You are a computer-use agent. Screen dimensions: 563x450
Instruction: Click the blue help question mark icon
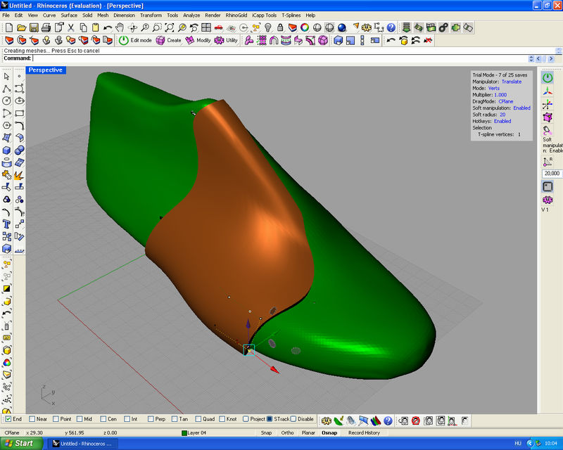point(391,27)
